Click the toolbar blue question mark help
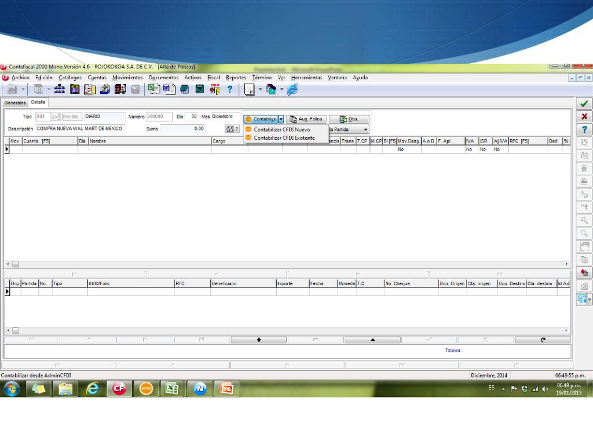Viewport: 593px width, 445px height. (x=229, y=89)
